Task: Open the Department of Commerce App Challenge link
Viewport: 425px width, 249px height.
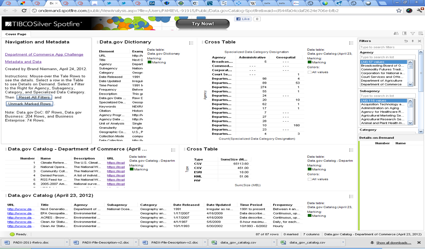Action: tap(44, 54)
